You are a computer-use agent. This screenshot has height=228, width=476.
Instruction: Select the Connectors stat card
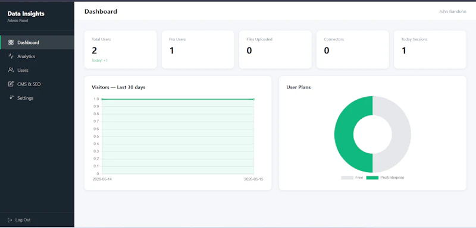click(x=353, y=49)
